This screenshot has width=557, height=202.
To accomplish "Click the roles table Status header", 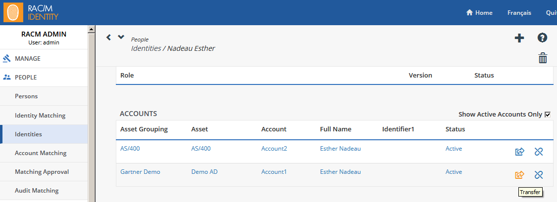I will tap(484, 76).
